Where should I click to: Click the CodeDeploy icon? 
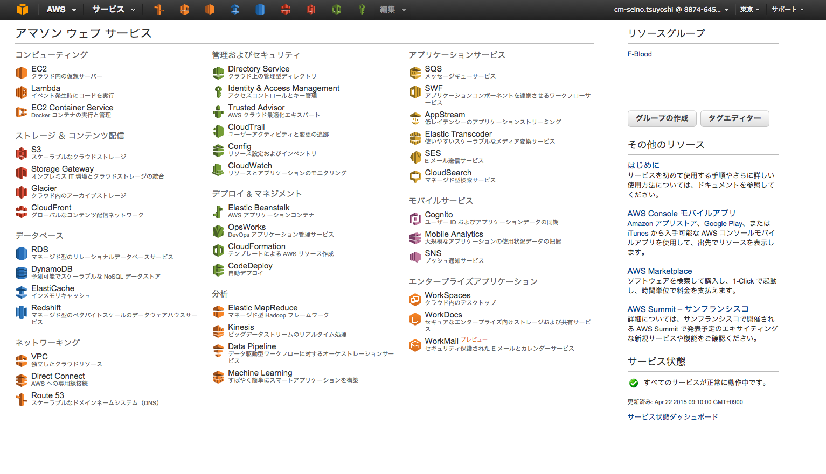click(218, 270)
